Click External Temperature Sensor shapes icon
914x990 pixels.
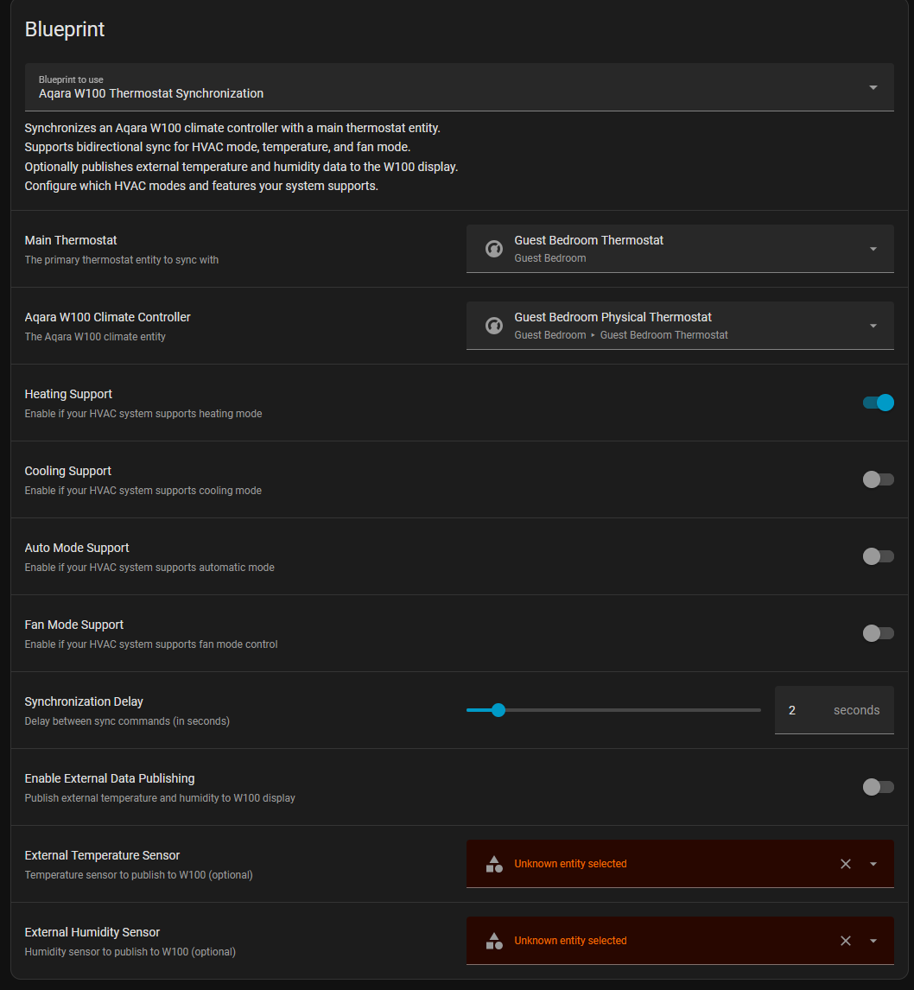tap(494, 864)
